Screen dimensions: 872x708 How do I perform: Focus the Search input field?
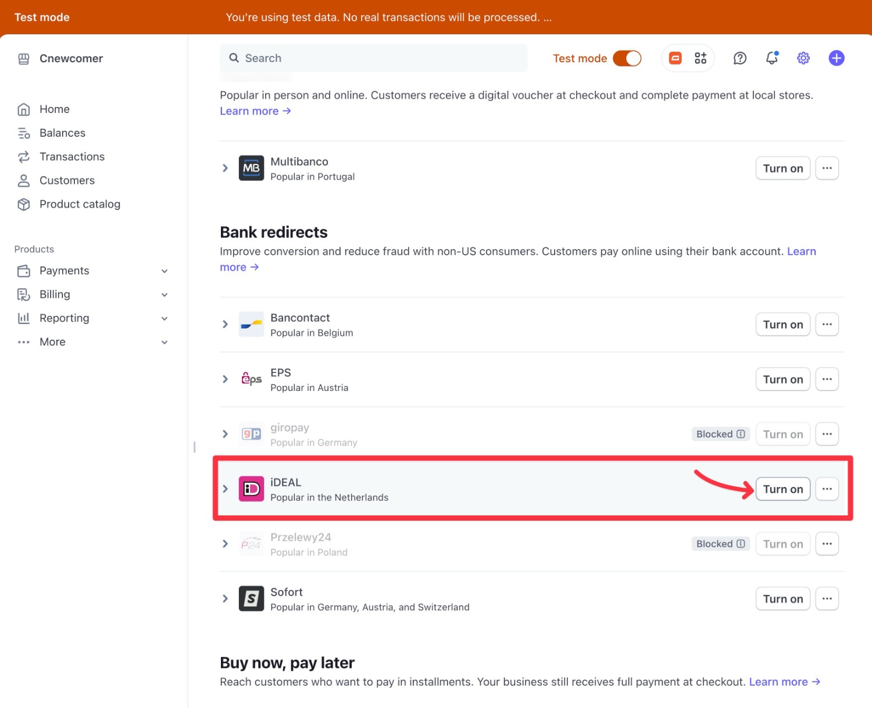(x=374, y=58)
